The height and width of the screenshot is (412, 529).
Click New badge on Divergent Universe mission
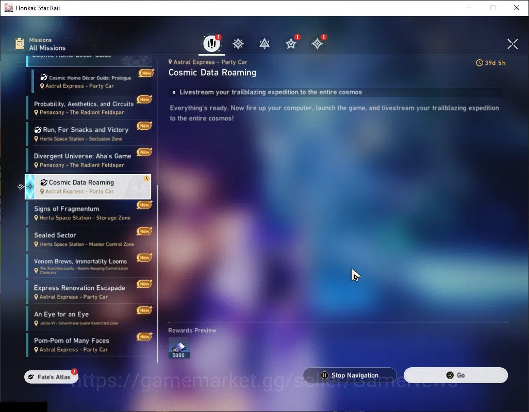[145, 152]
